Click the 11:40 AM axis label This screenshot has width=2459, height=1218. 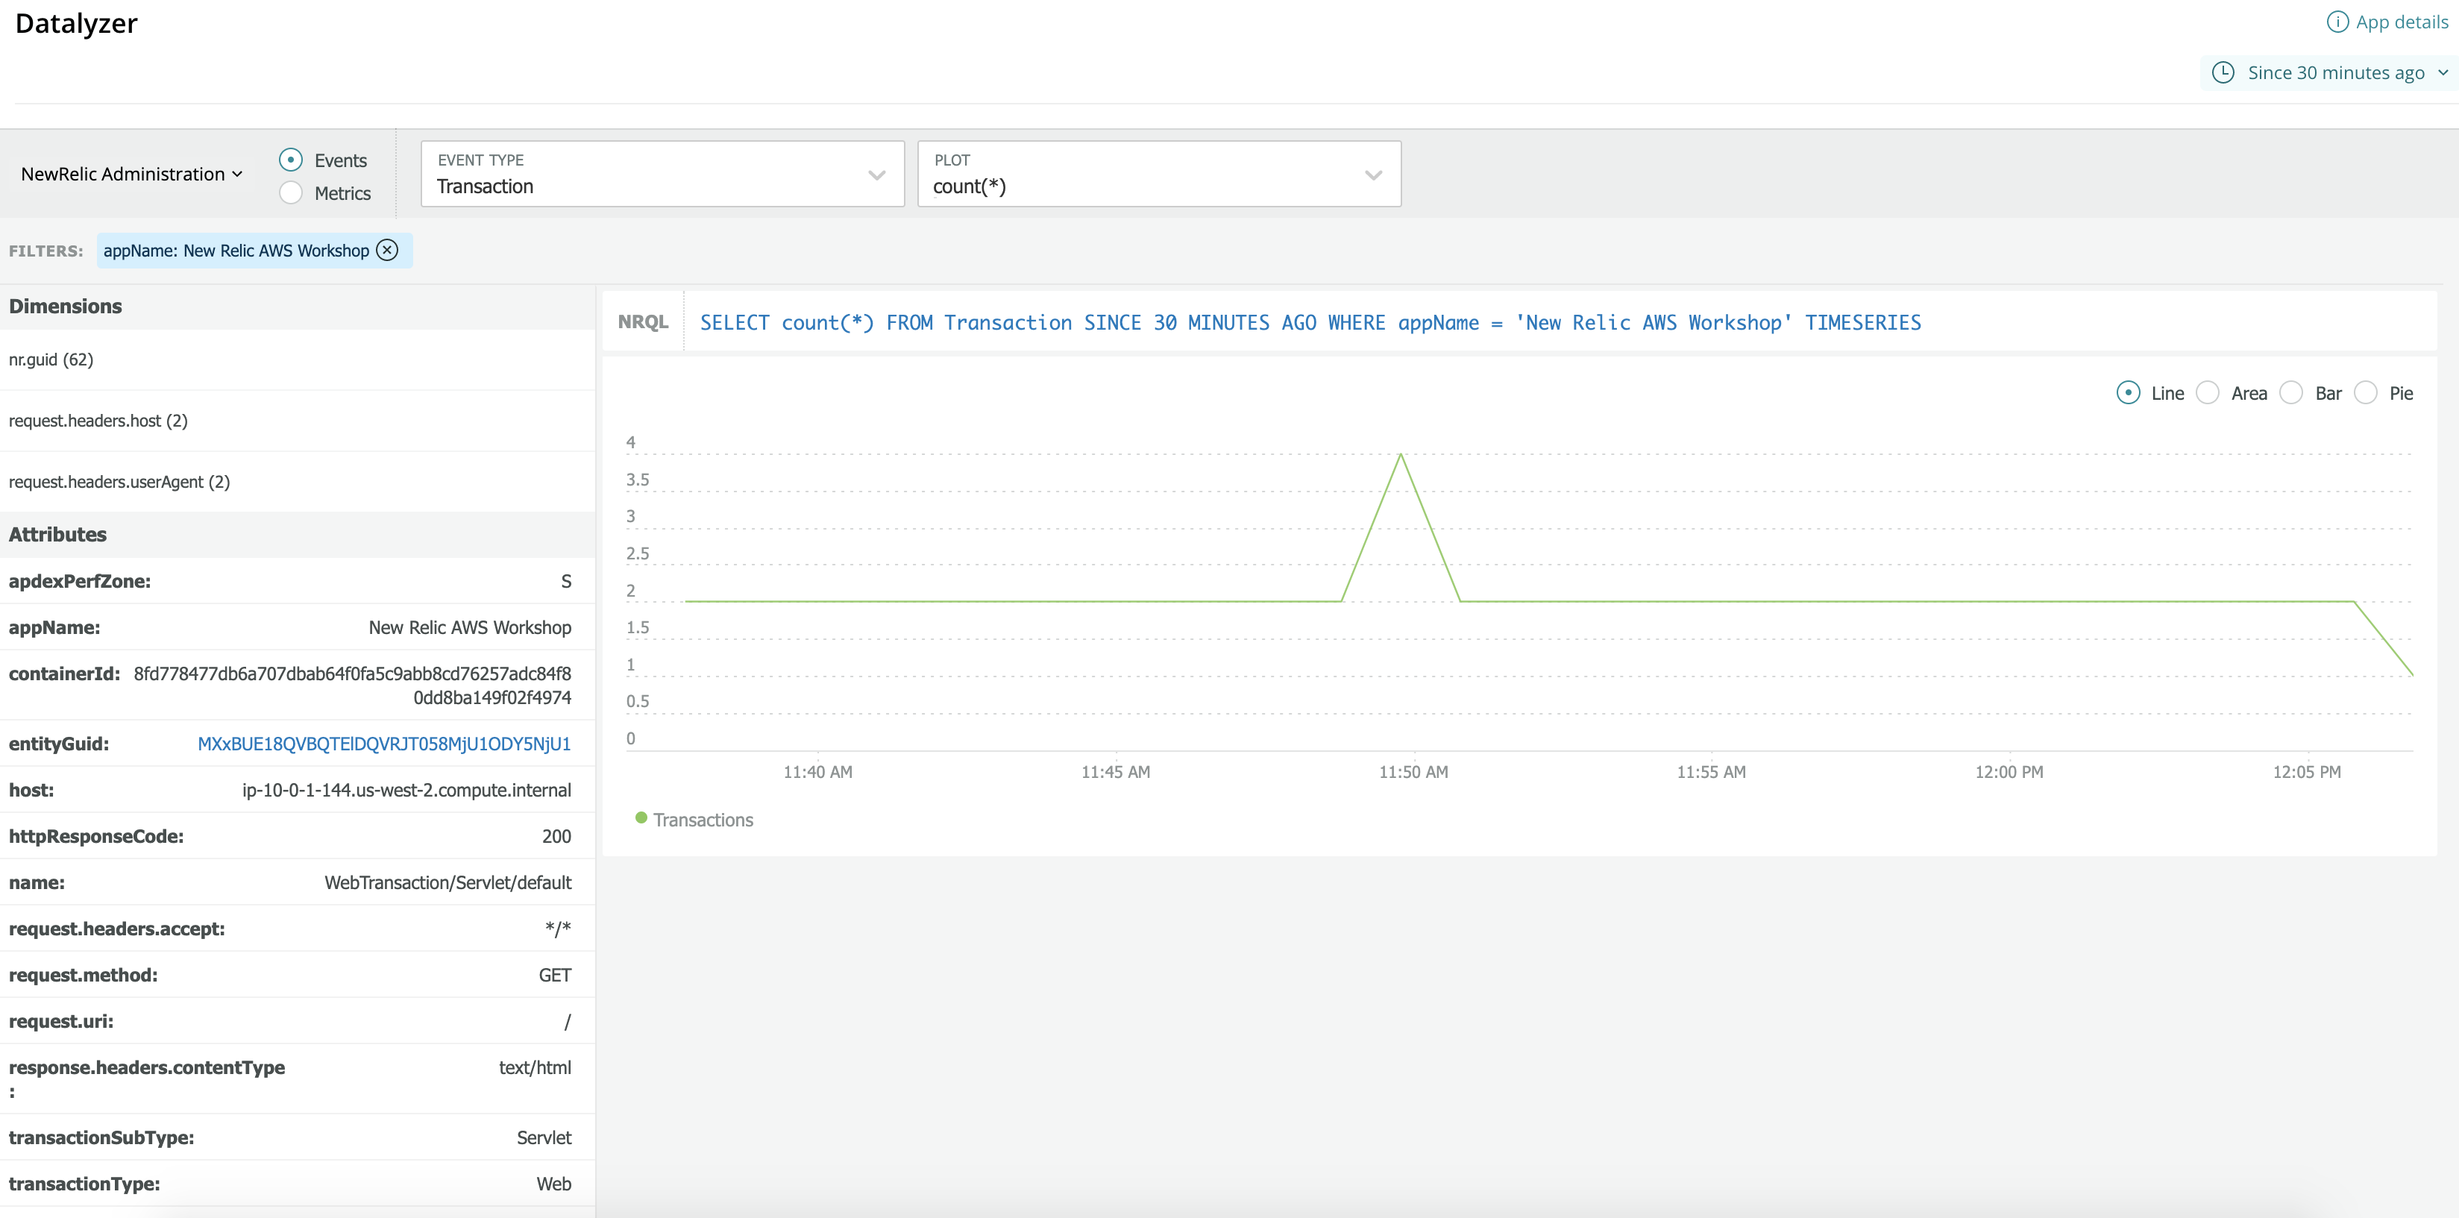[817, 772]
